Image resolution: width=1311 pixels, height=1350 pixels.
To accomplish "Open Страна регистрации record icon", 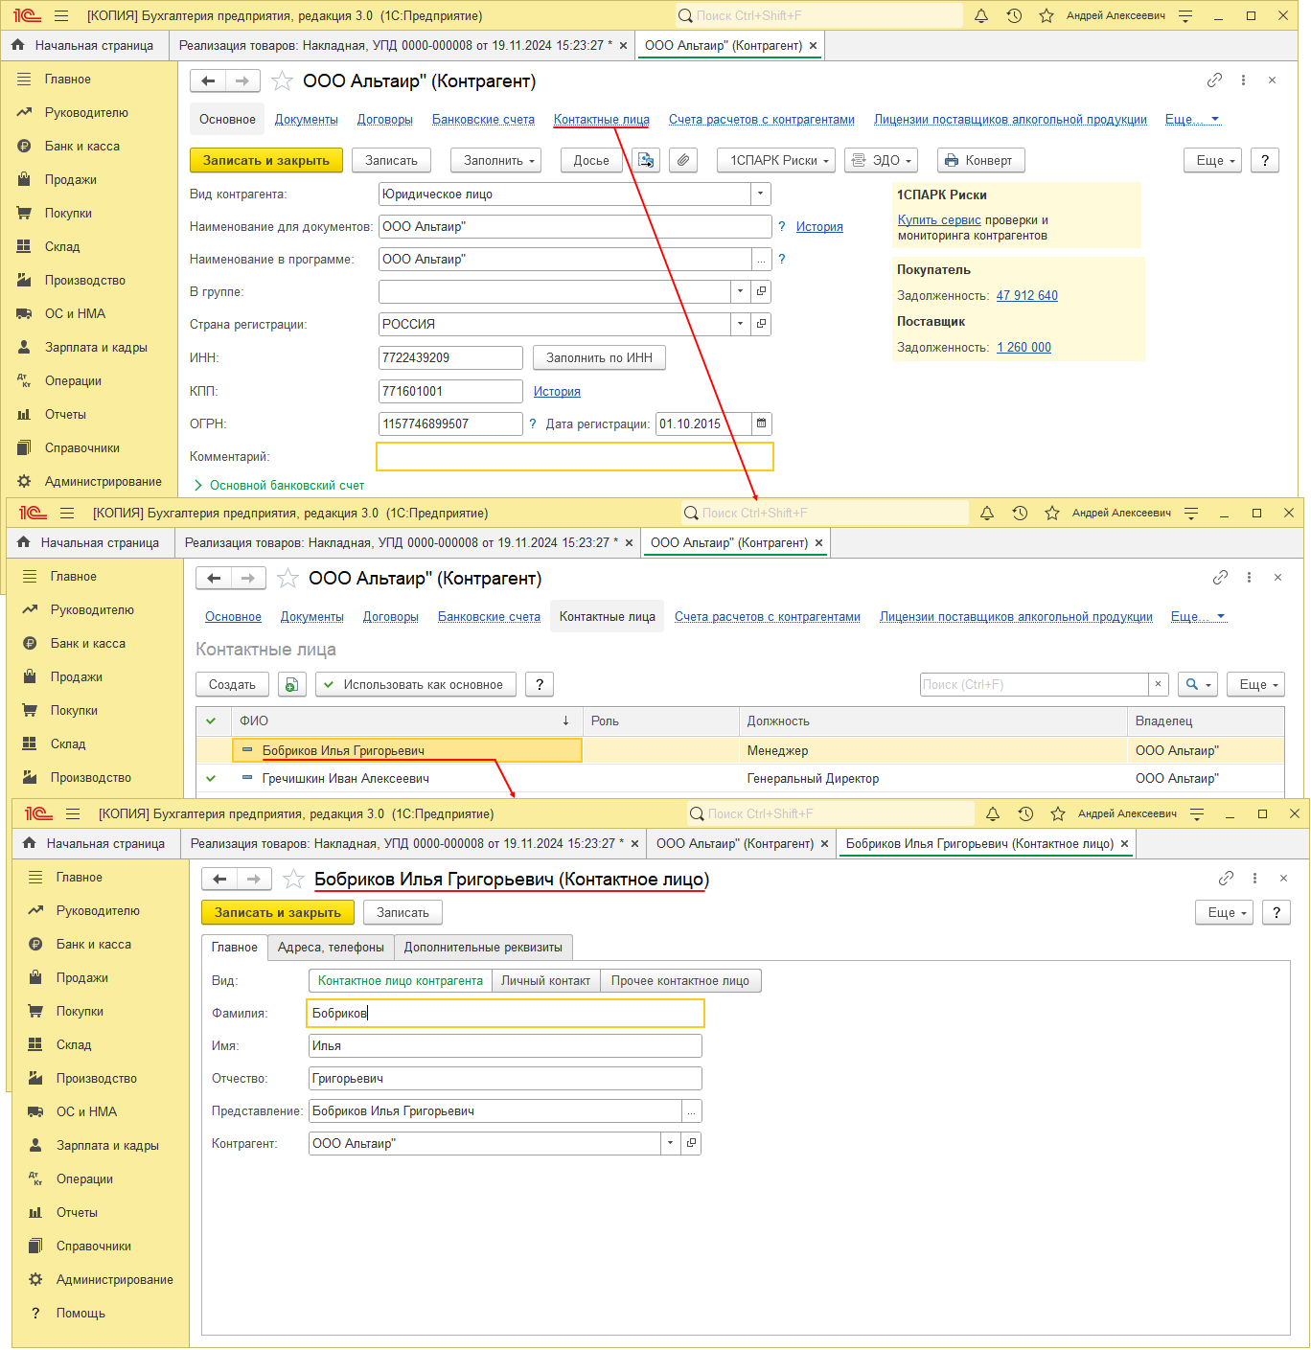I will click(761, 324).
